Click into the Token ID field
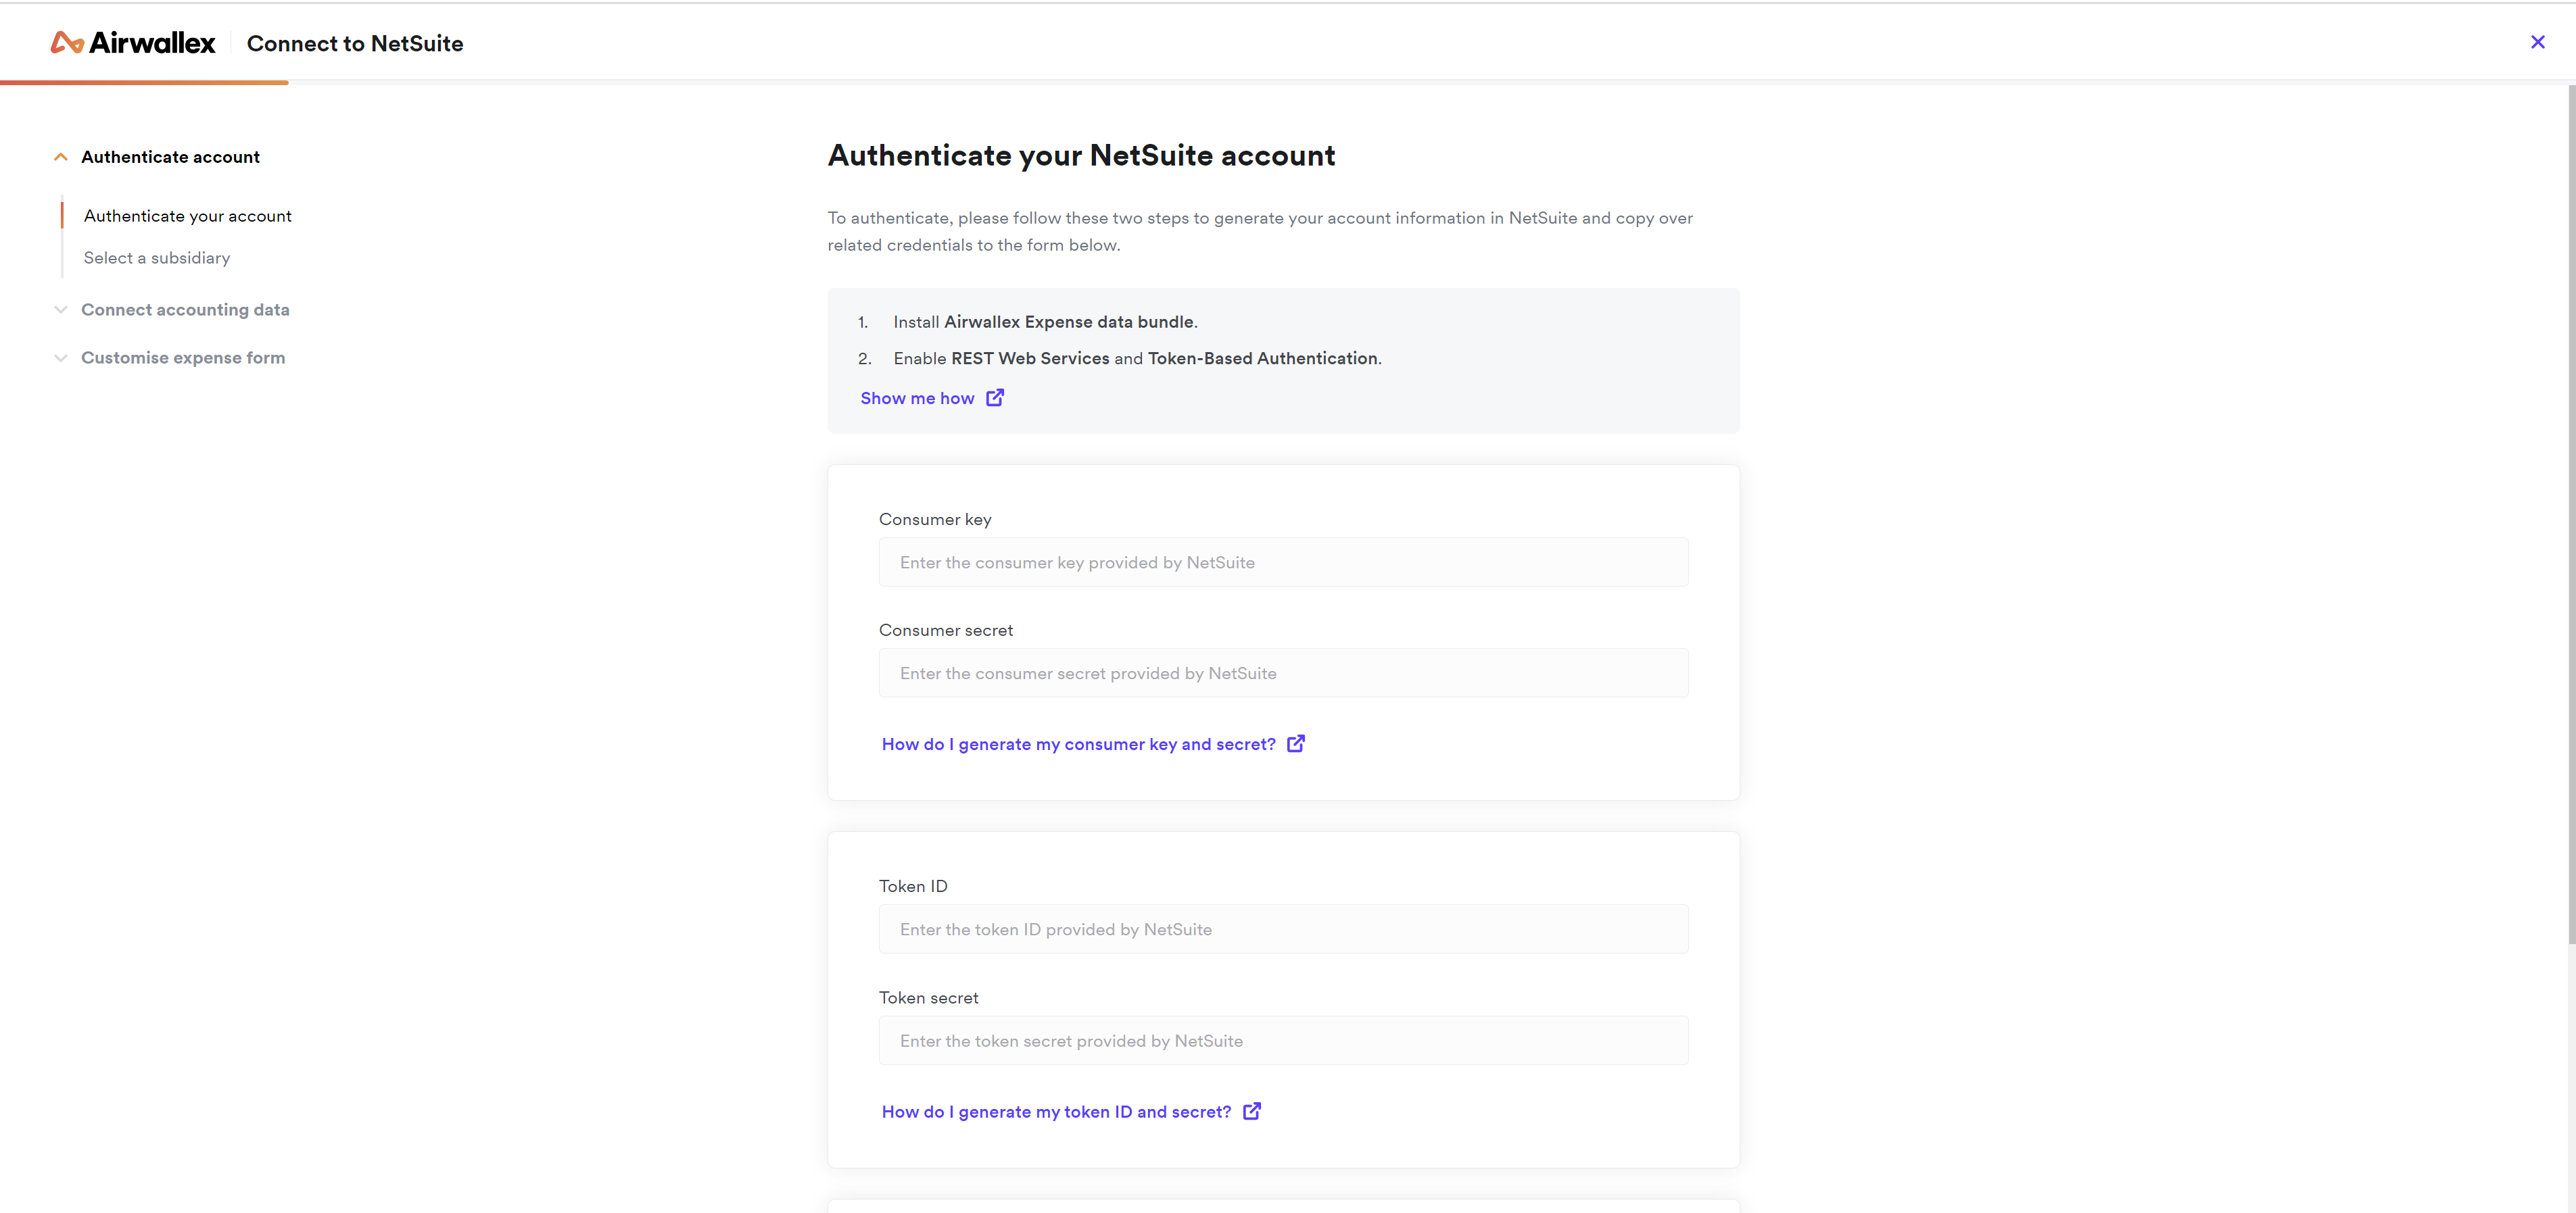2576x1213 pixels. (x=1283, y=929)
